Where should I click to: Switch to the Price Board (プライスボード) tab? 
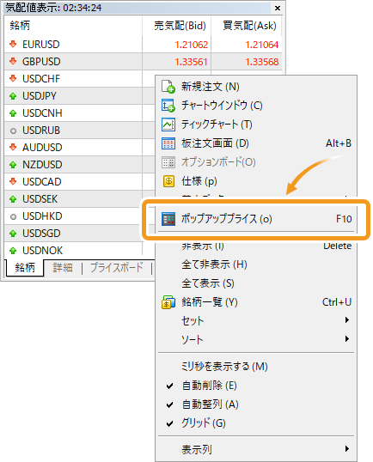tap(117, 268)
